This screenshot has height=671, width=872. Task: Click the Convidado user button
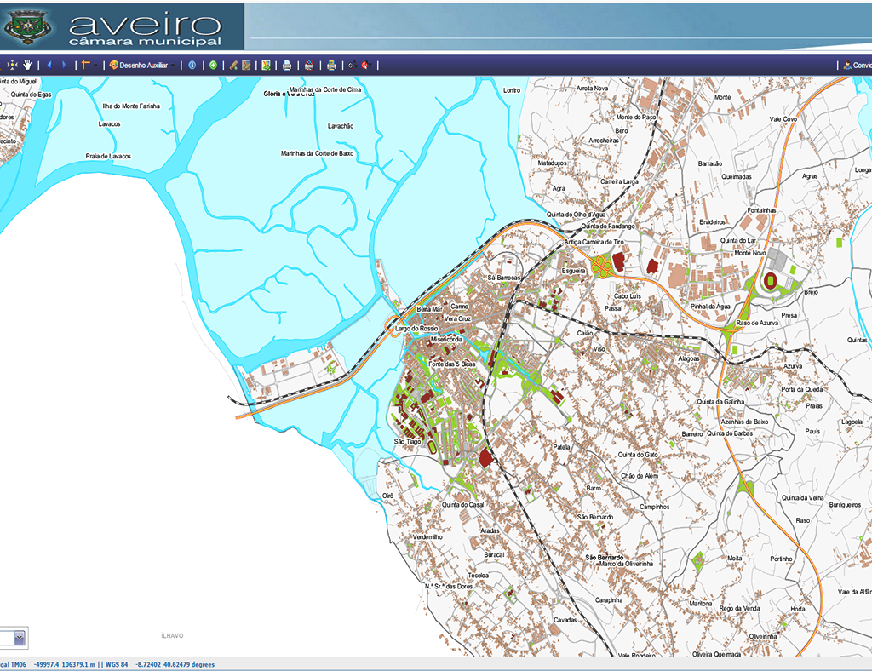857,65
